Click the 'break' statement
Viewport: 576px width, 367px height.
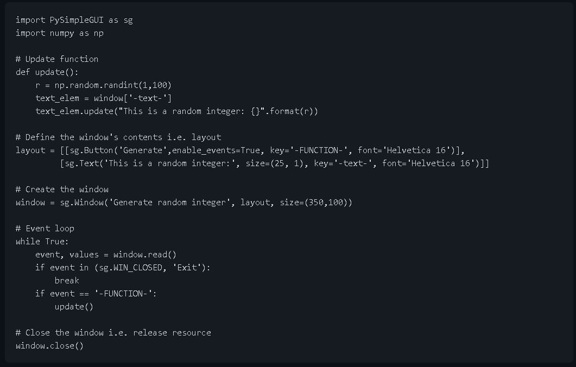67,281
